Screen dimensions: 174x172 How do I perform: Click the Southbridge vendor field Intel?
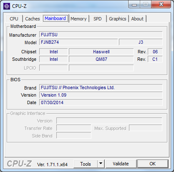point(53,59)
